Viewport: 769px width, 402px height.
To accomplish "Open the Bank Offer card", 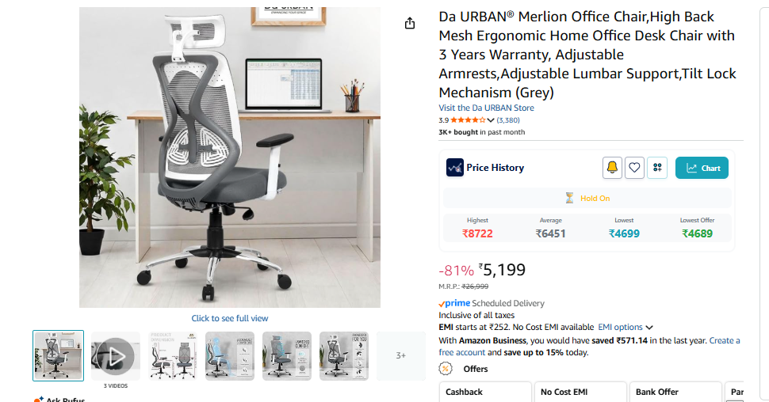I will click(x=675, y=393).
